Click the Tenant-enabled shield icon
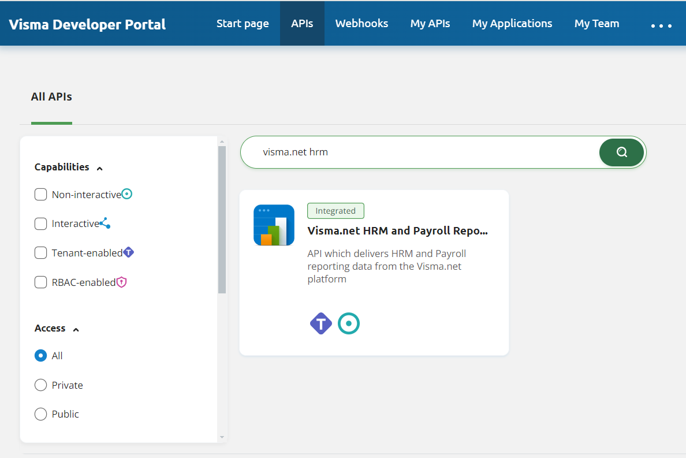The height and width of the screenshot is (458, 686). tap(128, 252)
